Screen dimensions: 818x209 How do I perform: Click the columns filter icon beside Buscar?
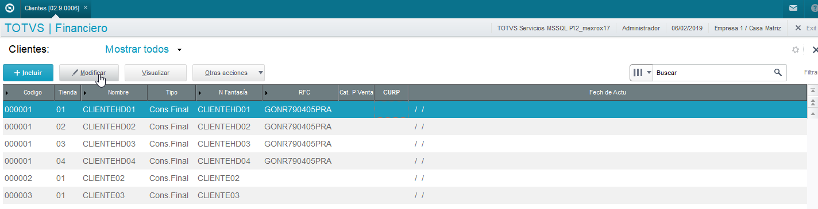638,73
